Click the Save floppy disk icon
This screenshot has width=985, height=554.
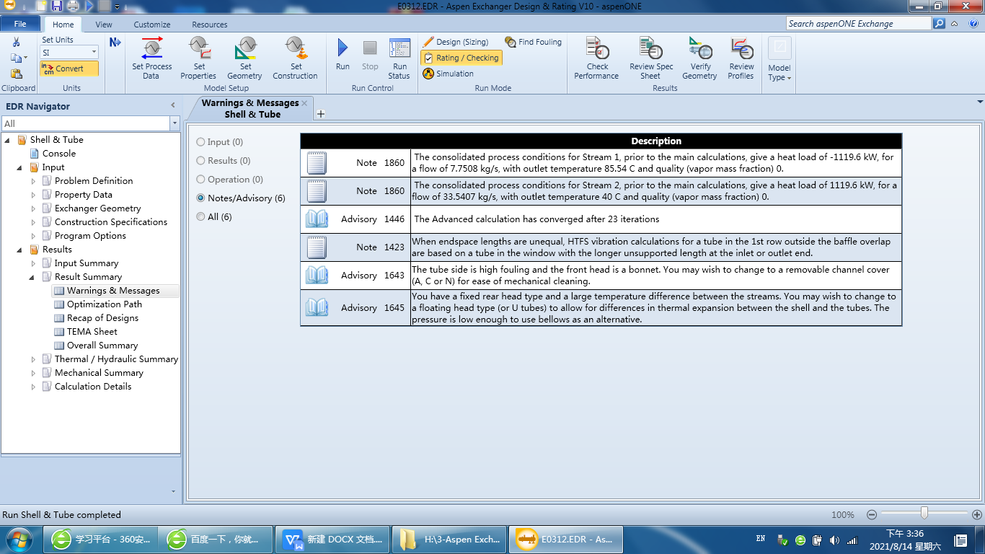[56, 6]
